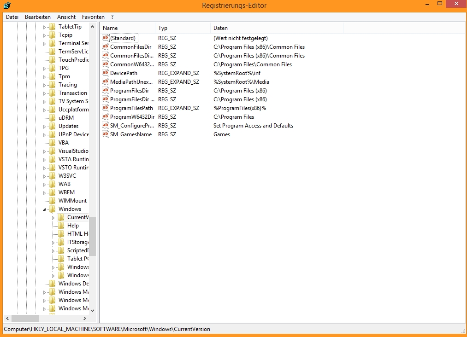Click the Tcpip folder icon
Viewport: 467px width, 337px height.
(53, 35)
